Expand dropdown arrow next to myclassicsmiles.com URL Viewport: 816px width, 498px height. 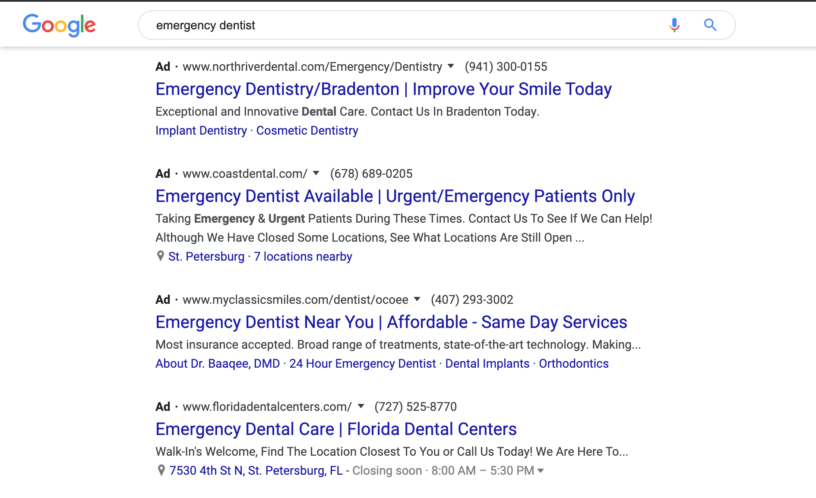[x=417, y=299]
